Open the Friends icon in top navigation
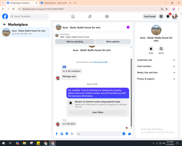182x146 pixels. point(90,16)
